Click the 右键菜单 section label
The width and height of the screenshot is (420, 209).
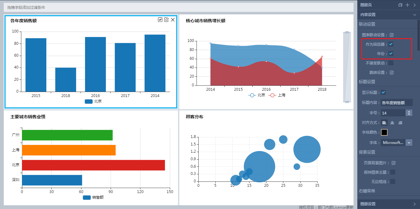point(367,191)
